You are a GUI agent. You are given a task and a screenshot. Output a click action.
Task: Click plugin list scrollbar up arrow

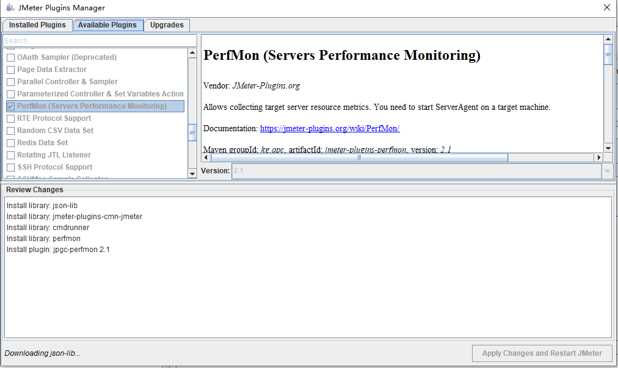tap(192, 53)
